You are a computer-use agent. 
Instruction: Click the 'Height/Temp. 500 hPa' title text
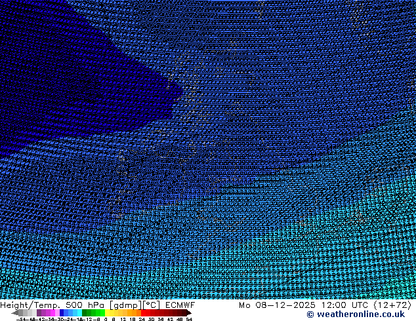[52, 305]
